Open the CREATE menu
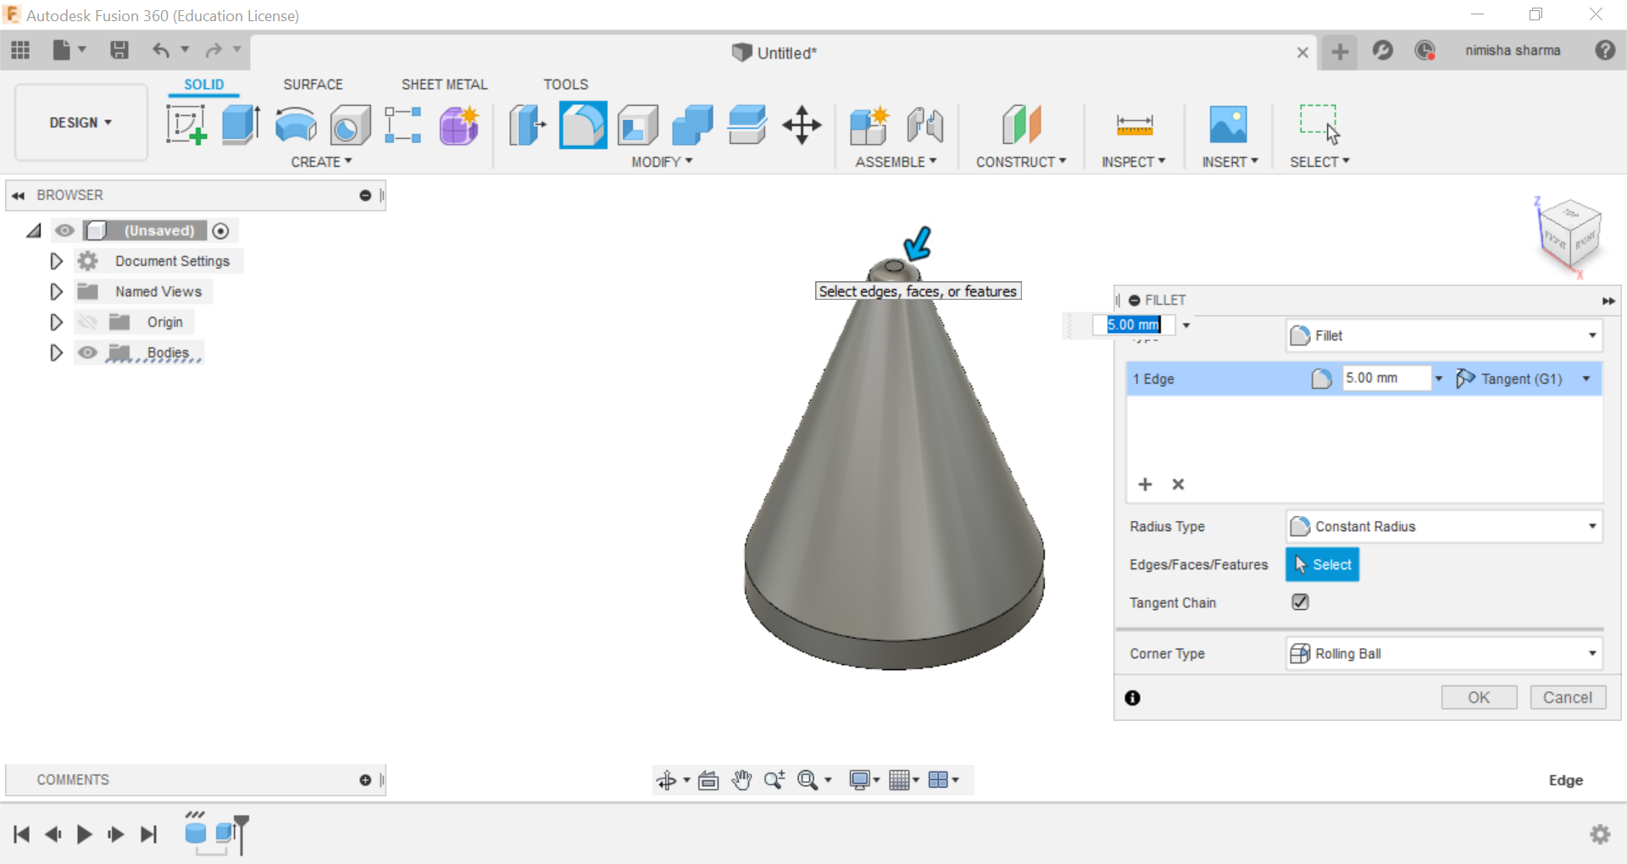 (x=321, y=162)
